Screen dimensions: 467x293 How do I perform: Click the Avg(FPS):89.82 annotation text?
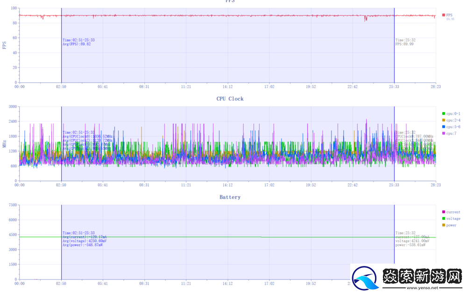coord(77,44)
